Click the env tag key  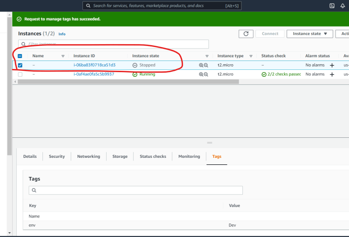(32, 225)
